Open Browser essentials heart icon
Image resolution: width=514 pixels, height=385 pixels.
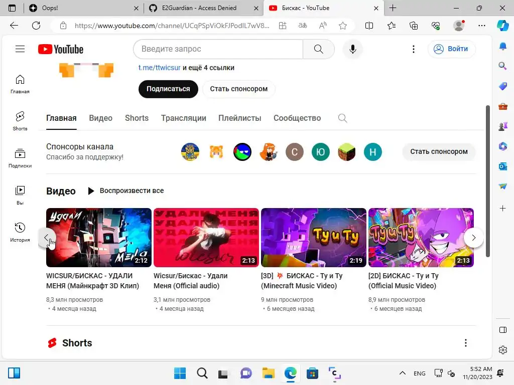436,26
